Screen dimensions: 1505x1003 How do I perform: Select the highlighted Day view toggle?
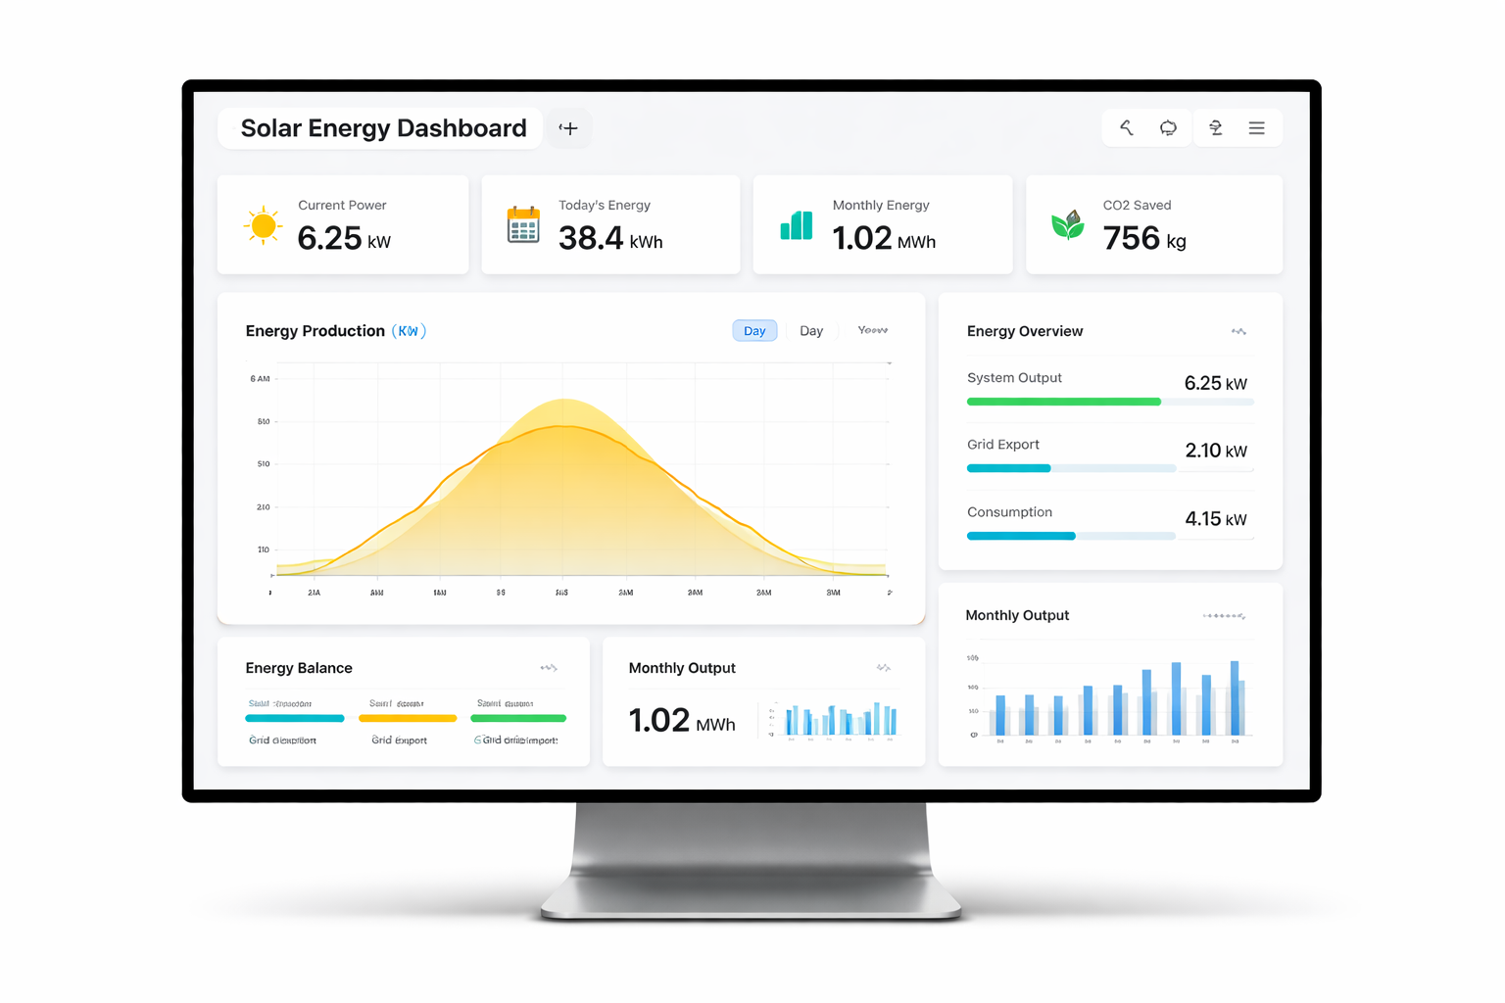click(x=754, y=330)
